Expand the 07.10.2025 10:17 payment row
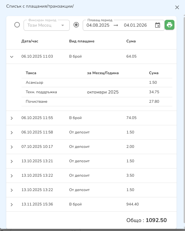The width and height of the screenshot is (185, 231). click(12, 147)
